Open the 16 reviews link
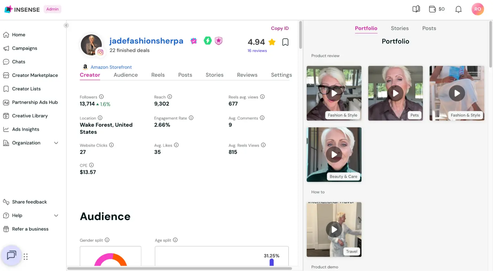Image resolution: width=493 pixels, height=271 pixels. point(257,51)
